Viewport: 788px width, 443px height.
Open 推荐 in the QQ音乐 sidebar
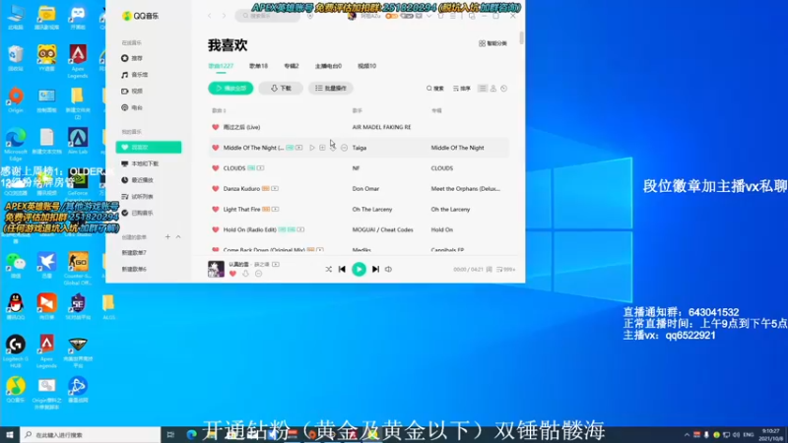click(x=132, y=58)
